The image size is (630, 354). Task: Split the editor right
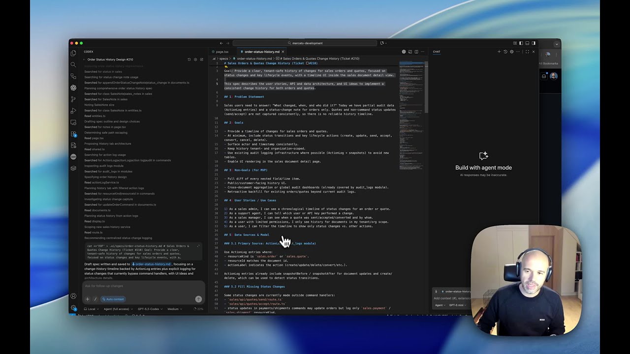[416, 52]
